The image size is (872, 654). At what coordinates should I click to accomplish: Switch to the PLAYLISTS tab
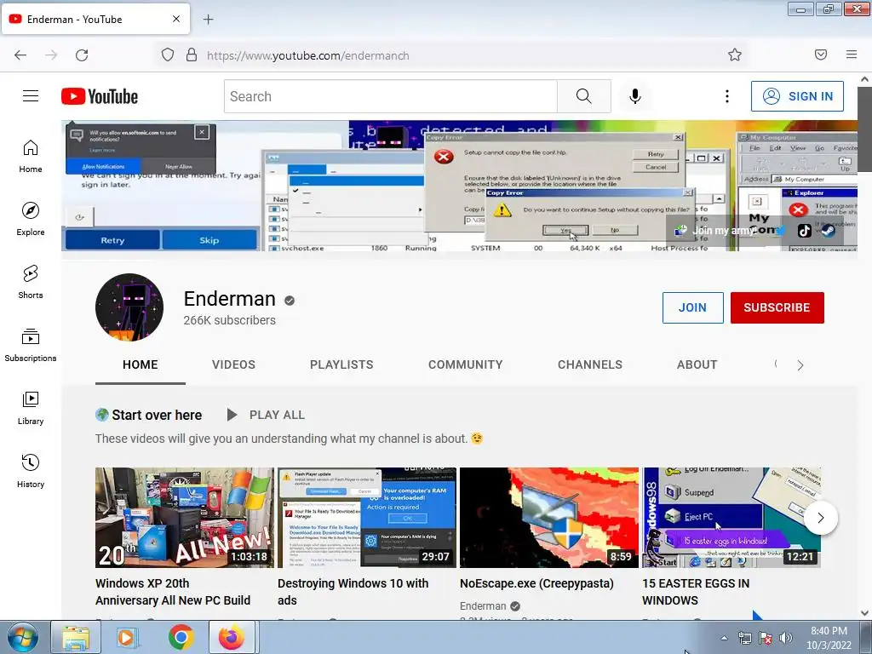341,364
